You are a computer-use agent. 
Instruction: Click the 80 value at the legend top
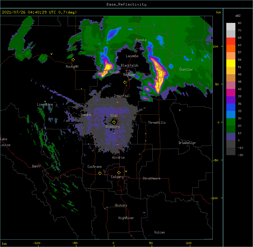(x=239, y=23)
